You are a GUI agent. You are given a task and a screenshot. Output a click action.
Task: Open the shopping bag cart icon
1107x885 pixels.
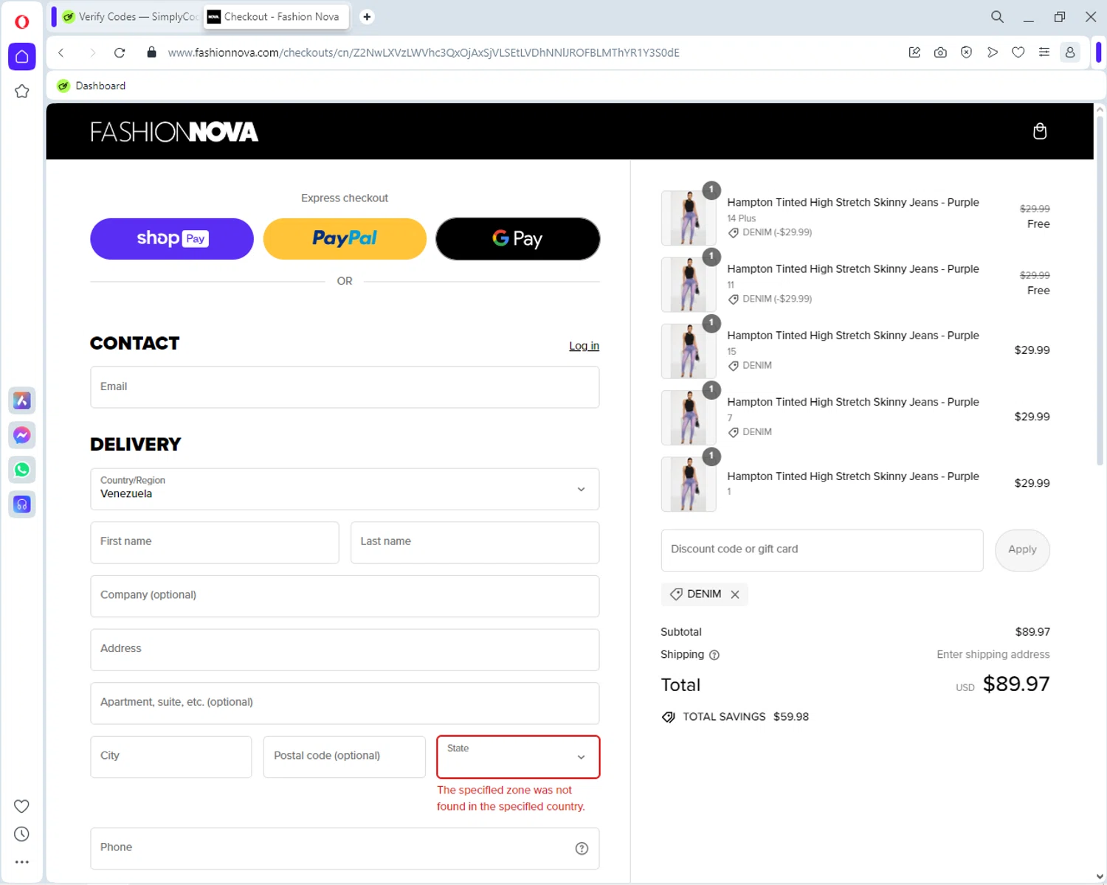1040,131
